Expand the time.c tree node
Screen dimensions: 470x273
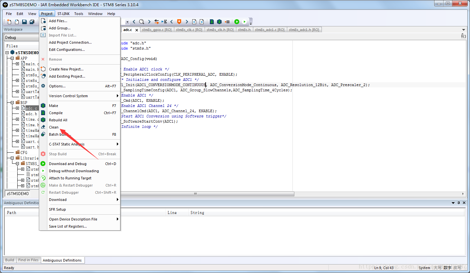[x=17, y=119]
